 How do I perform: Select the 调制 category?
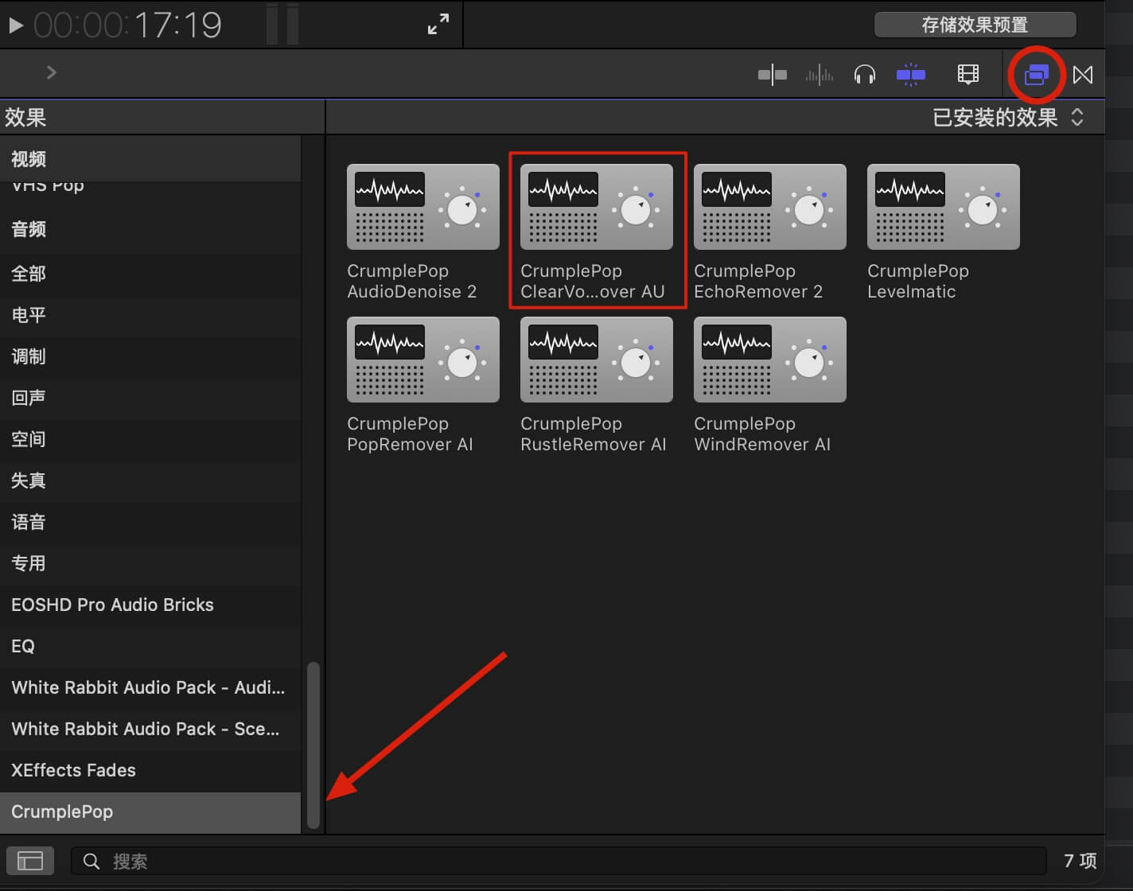click(150, 356)
